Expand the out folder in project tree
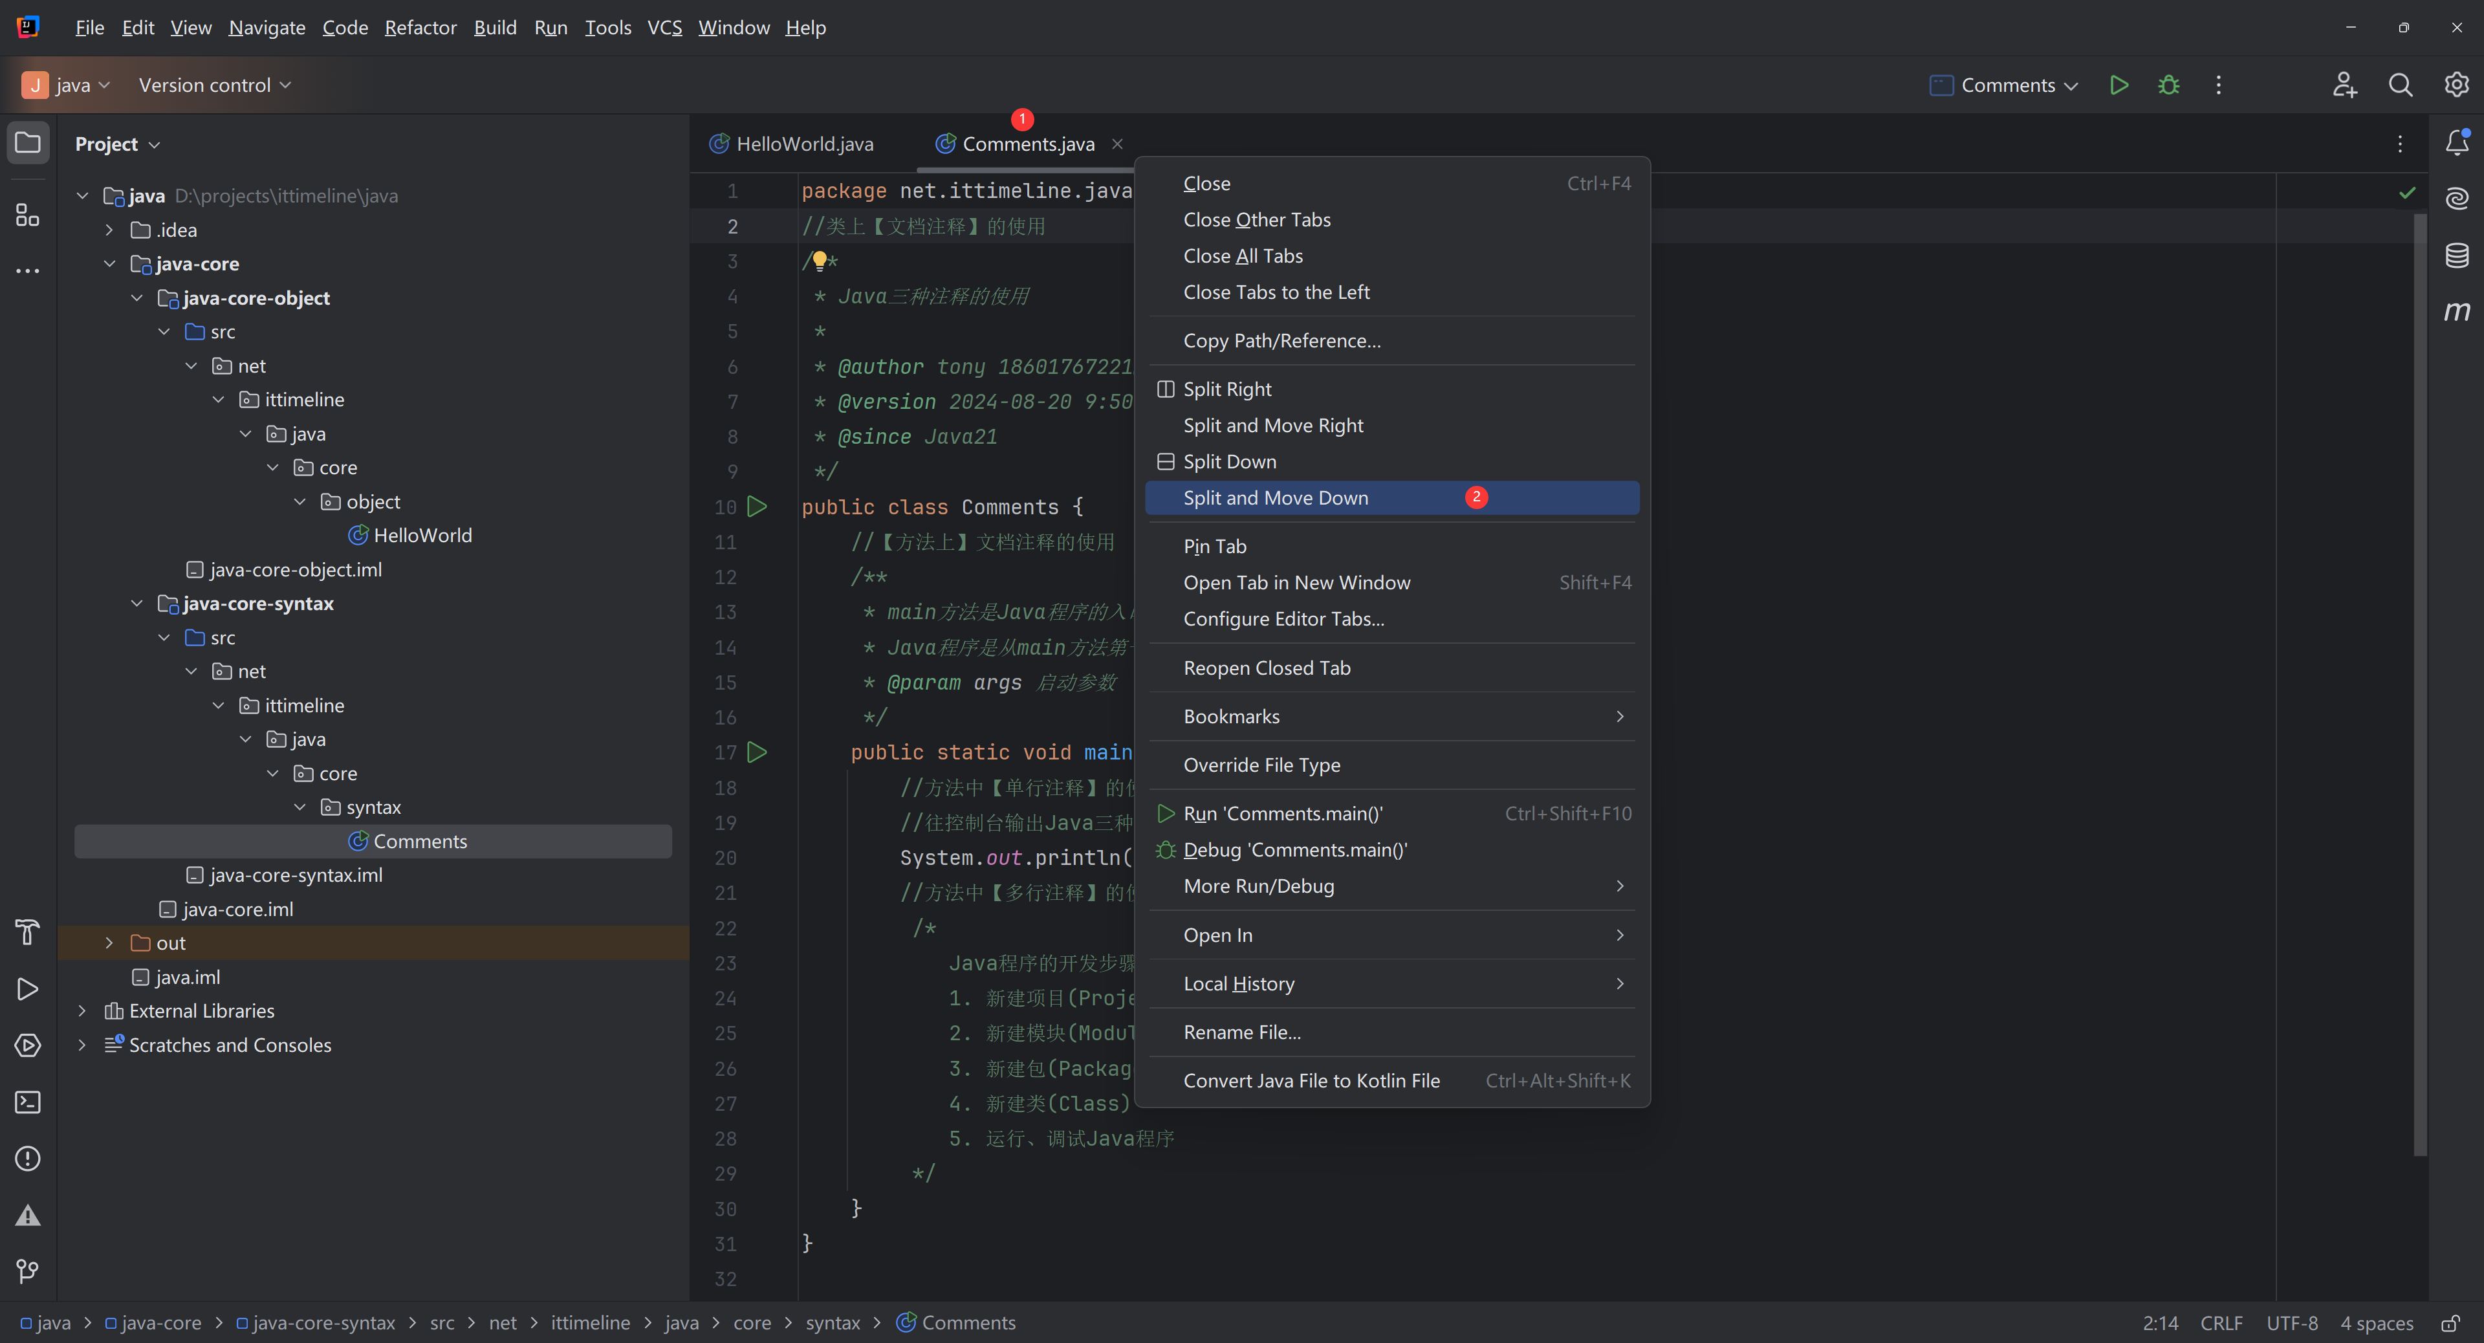The width and height of the screenshot is (2484, 1343). tap(109, 943)
